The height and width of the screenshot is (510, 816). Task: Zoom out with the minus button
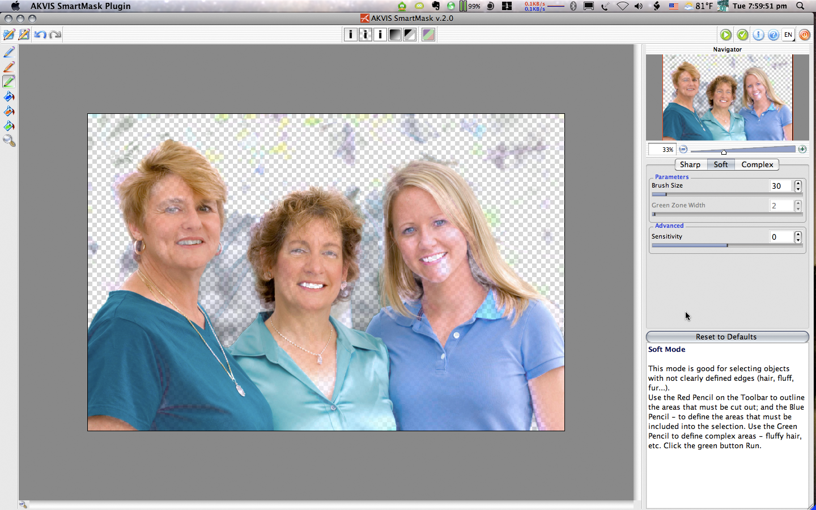(x=683, y=150)
